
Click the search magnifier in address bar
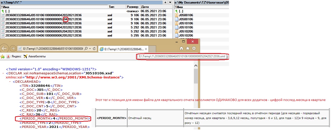(x=86, y=48)
